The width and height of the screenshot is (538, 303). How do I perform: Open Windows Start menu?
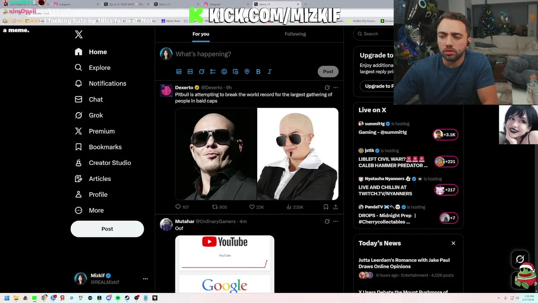[x=7, y=298]
